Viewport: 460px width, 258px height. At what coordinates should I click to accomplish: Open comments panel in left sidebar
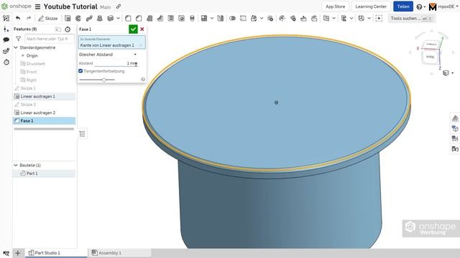pyautogui.click(x=6, y=40)
